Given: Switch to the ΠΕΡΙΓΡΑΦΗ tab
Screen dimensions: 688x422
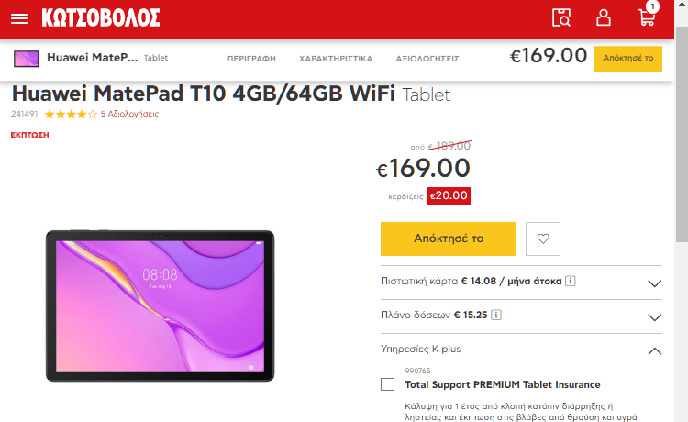Looking at the screenshot, I should pos(251,59).
